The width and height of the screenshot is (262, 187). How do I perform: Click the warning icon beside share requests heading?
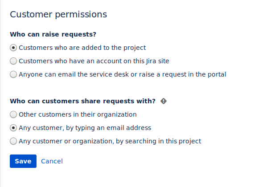coord(164,101)
